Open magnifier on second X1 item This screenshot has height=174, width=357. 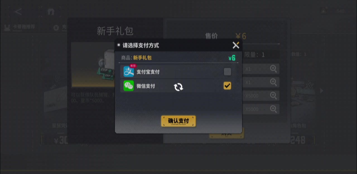coord(273,82)
